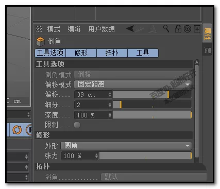
Task: Switch to the orange 属性 side tab
Action: click(x=208, y=33)
